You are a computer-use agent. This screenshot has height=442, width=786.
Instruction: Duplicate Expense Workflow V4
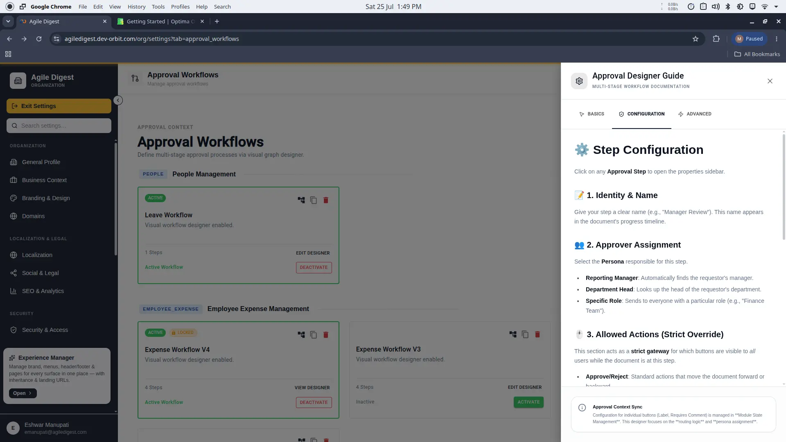tap(314, 335)
